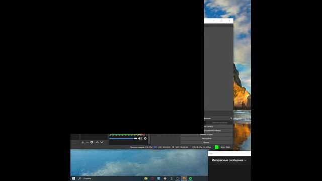Viewport: 322px width, 181px height.
Task: Open the green round icon in taskbar
Action: point(191,178)
